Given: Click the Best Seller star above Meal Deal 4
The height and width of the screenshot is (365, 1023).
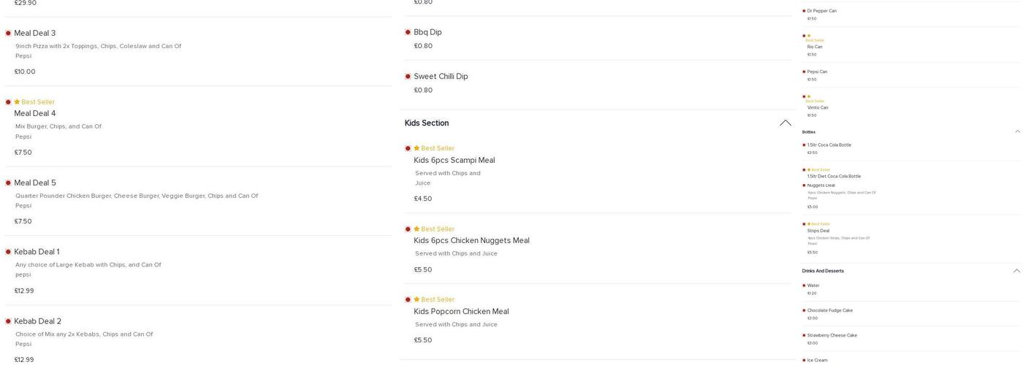Looking at the screenshot, I should 17,102.
